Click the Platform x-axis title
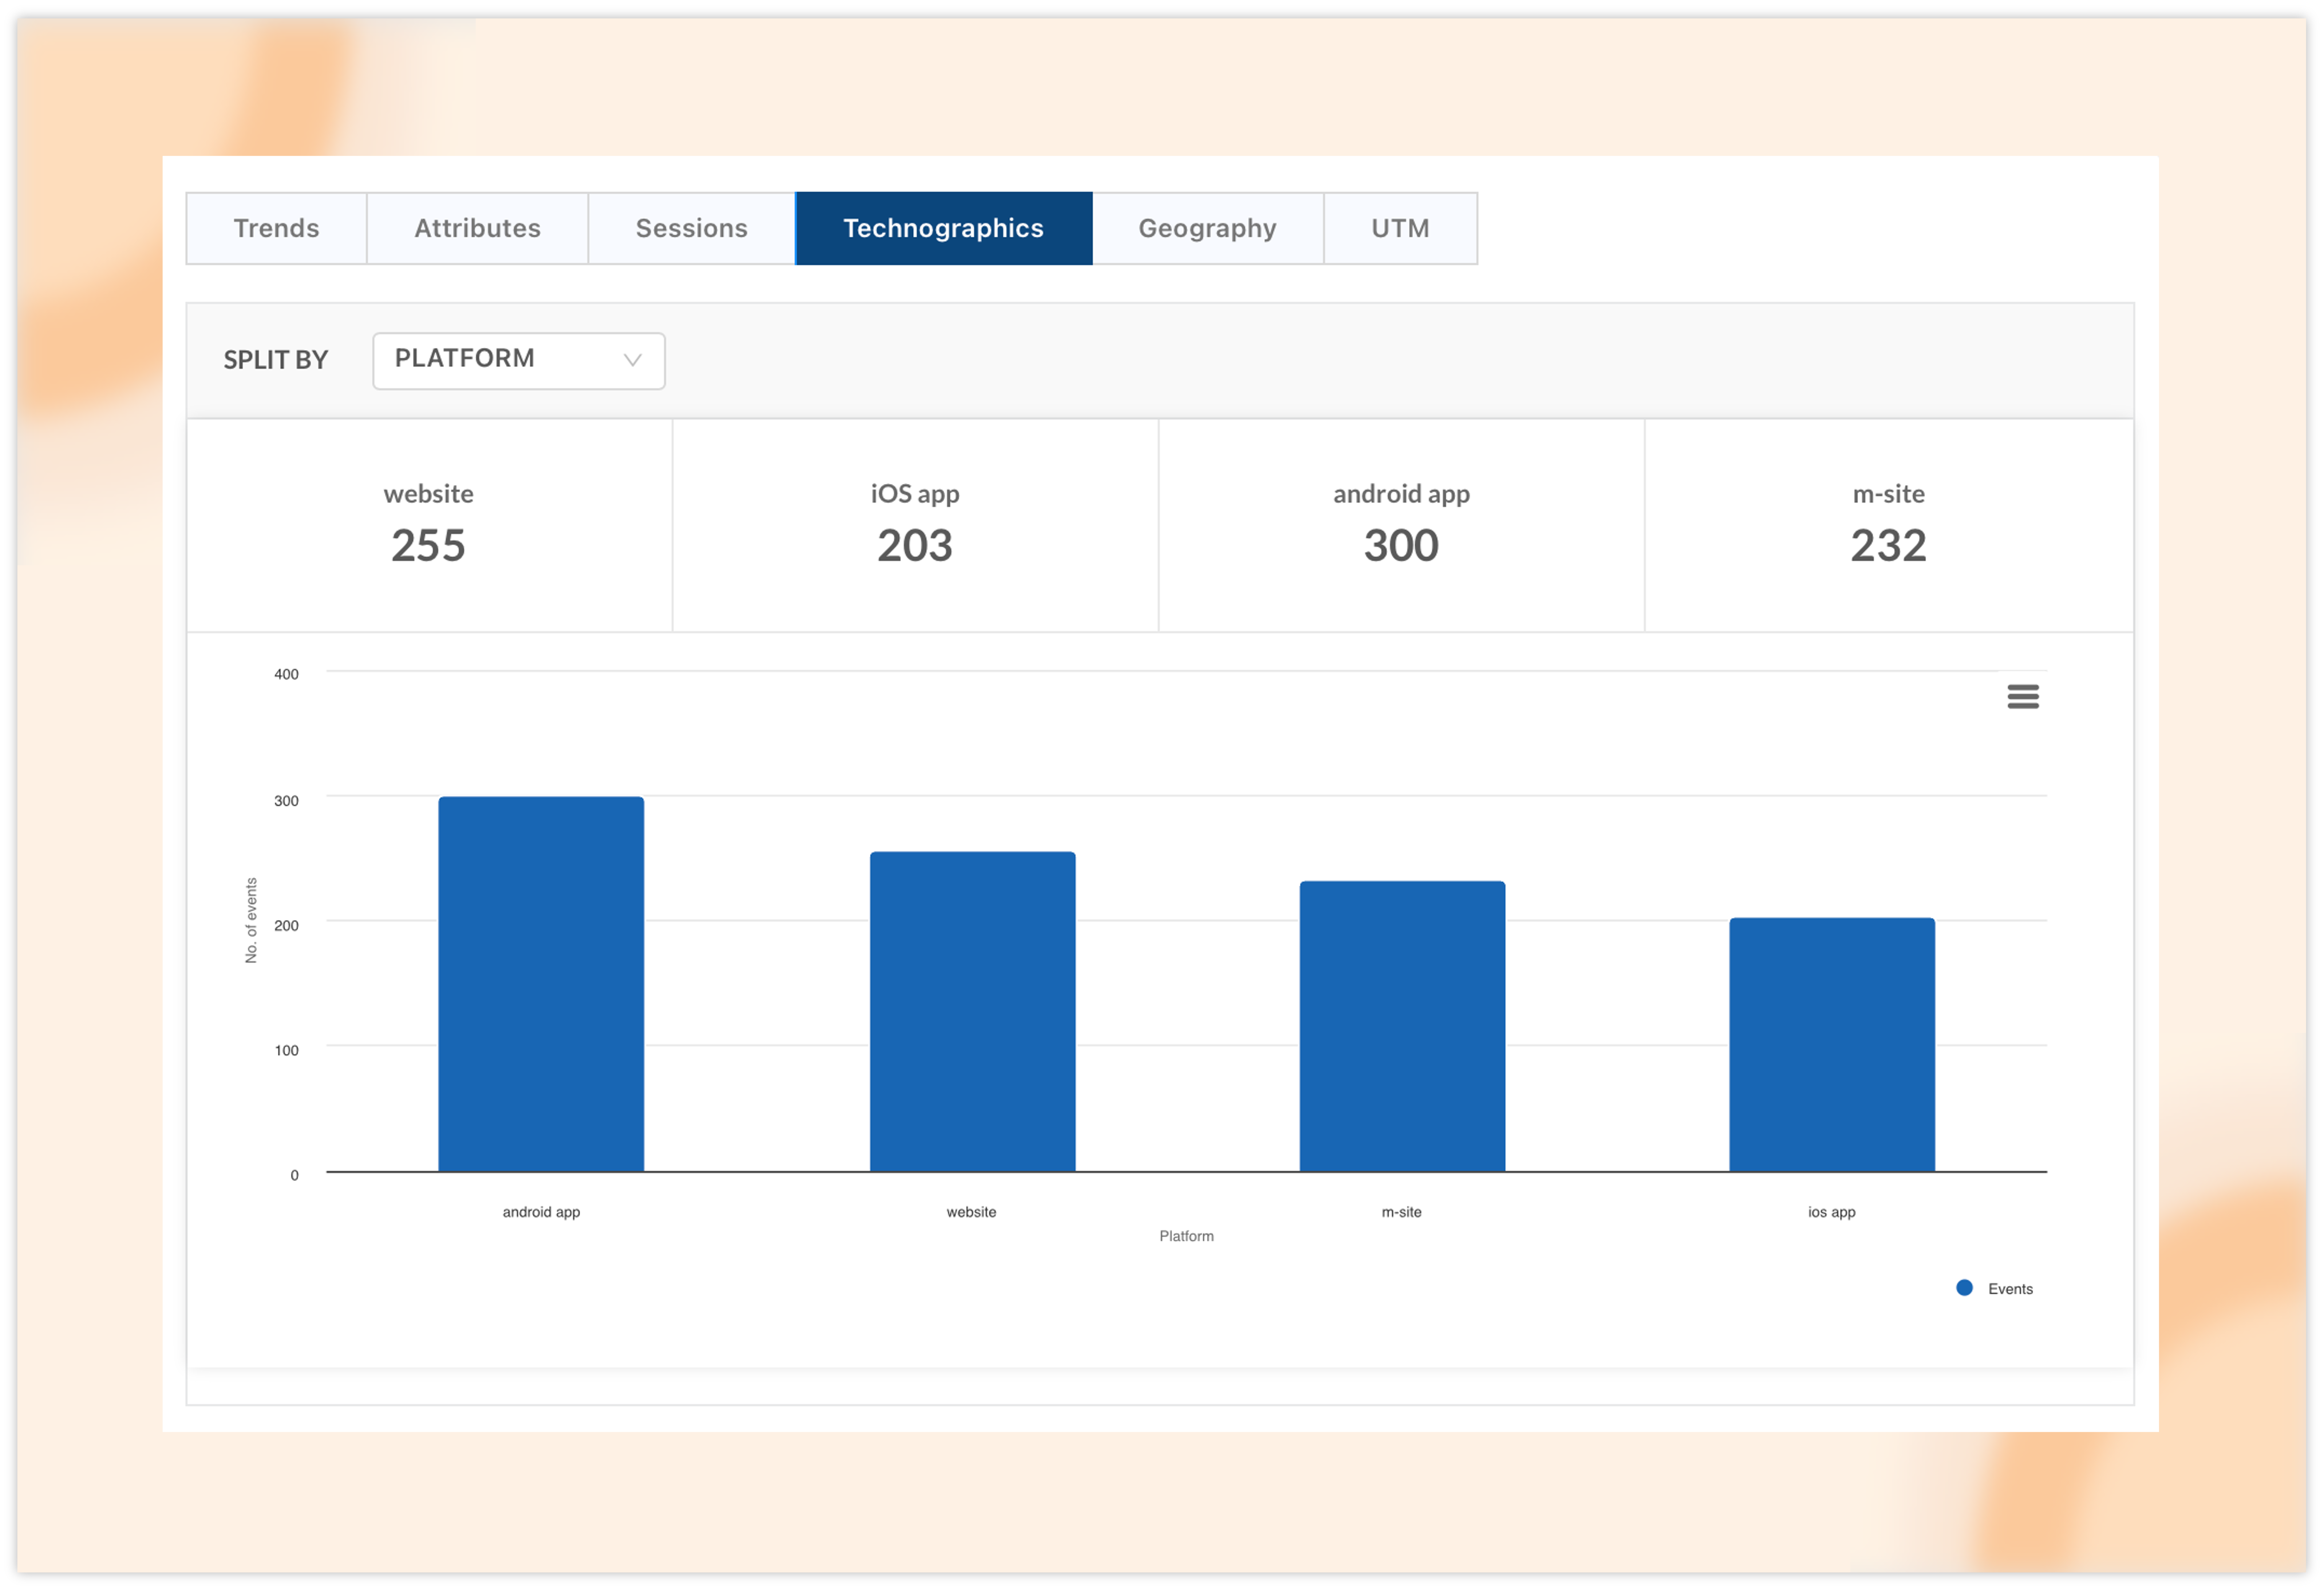Viewport: 2324px width, 1589px height. point(1186,1236)
